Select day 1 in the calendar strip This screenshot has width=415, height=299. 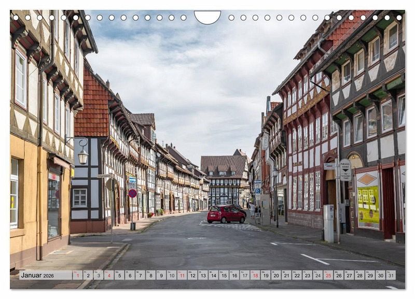(x=77, y=275)
